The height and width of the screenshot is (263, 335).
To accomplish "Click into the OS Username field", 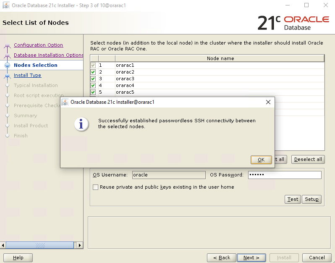I will tap(169, 175).
